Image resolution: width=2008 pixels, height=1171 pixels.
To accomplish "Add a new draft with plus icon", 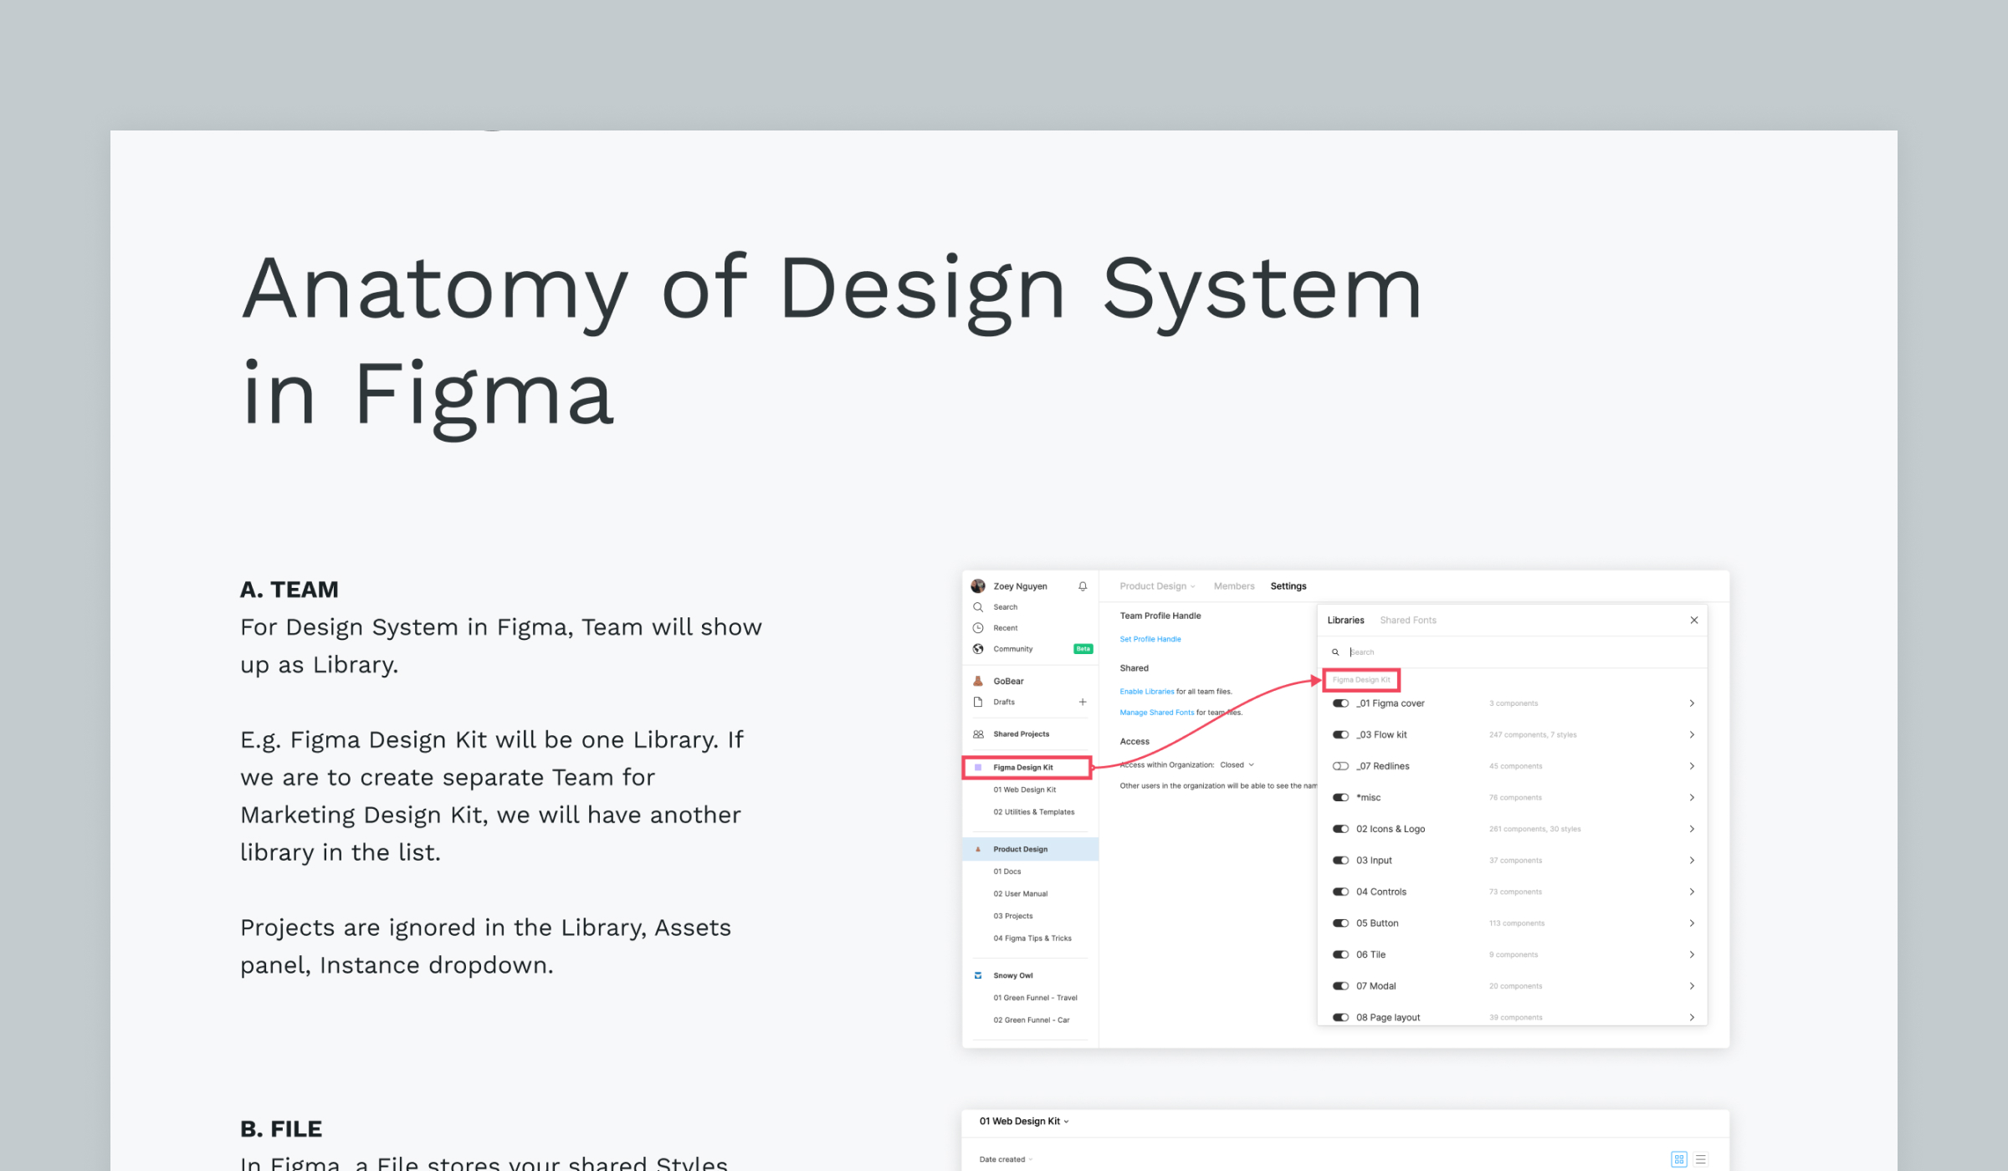I will click(1083, 702).
